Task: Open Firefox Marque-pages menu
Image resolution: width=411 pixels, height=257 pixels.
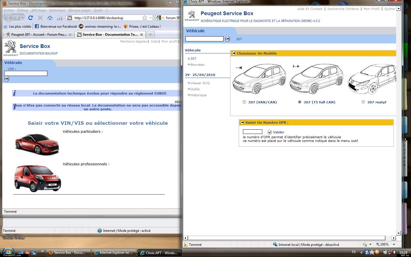Action: pyautogui.click(x=79, y=10)
